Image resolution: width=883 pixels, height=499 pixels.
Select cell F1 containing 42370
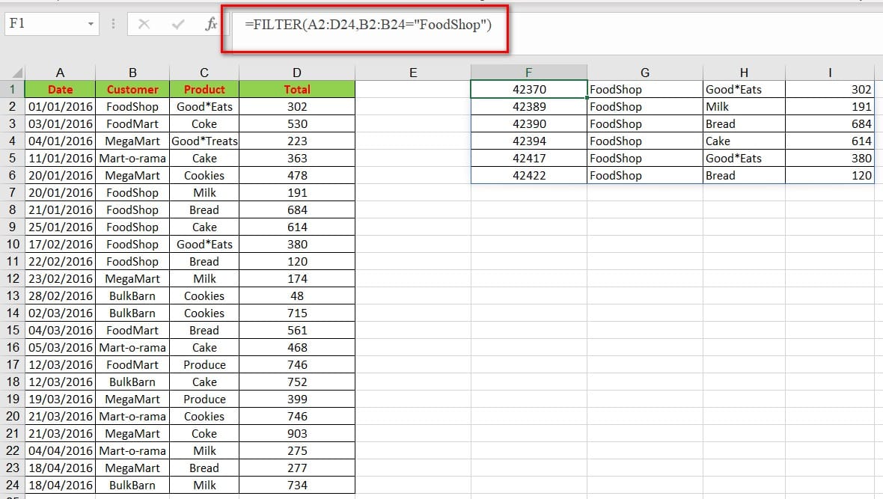528,89
